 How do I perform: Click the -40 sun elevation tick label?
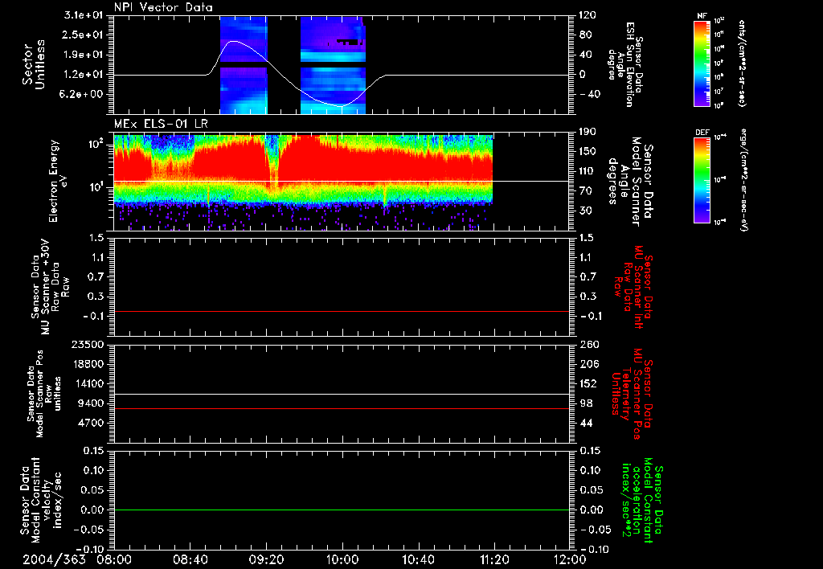pos(589,94)
